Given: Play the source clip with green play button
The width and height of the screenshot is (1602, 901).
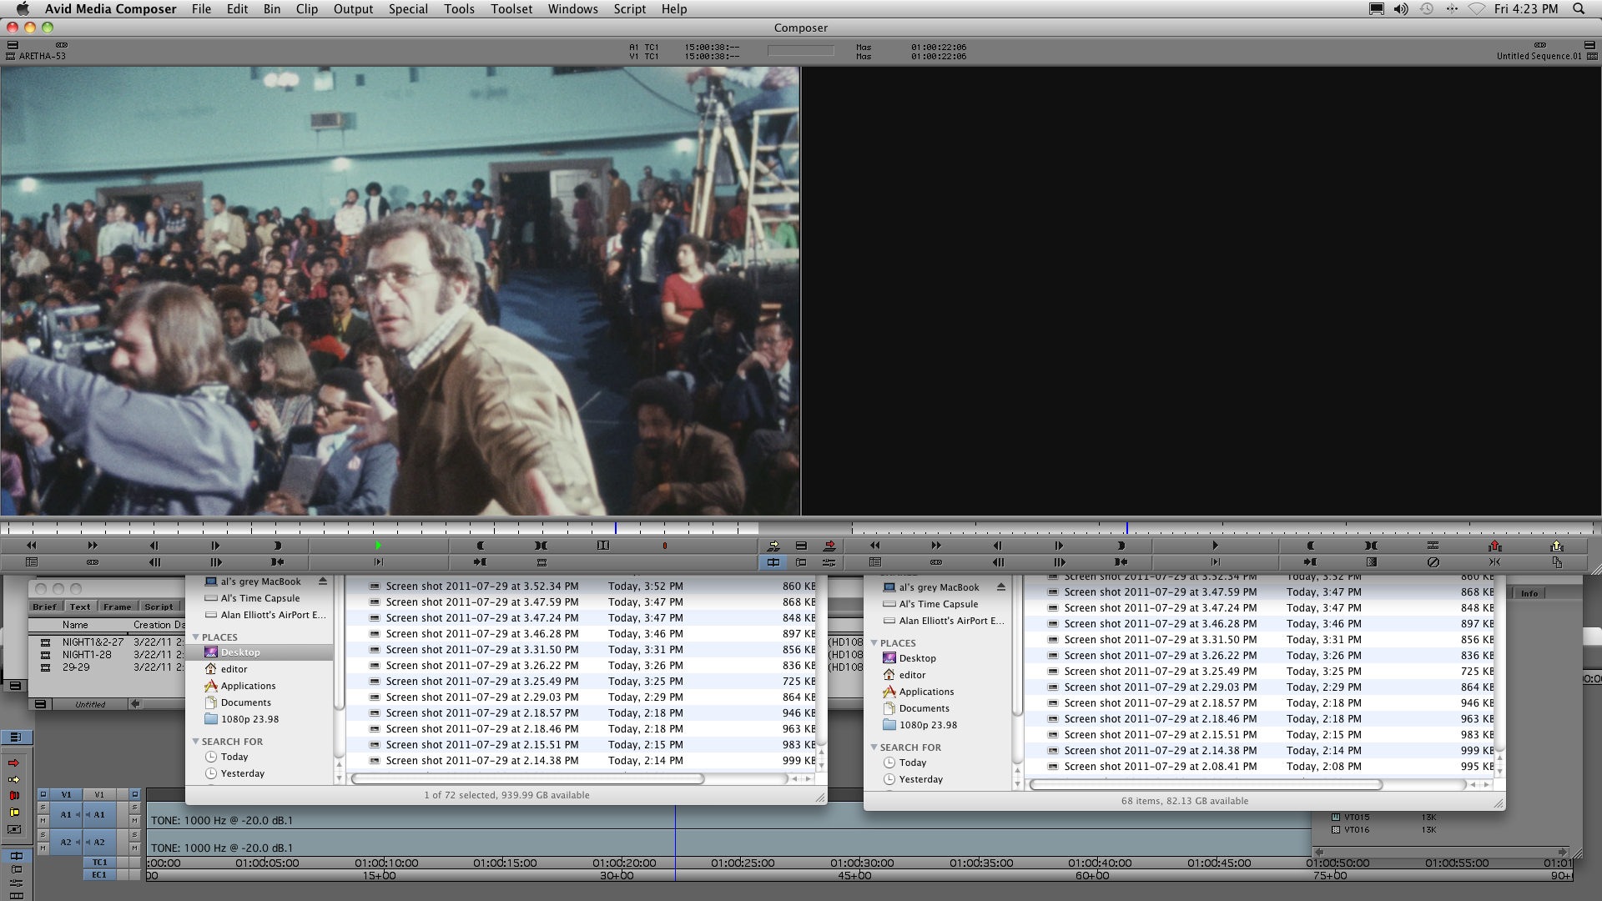Looking at the screenshot, I should click(378, 546).
